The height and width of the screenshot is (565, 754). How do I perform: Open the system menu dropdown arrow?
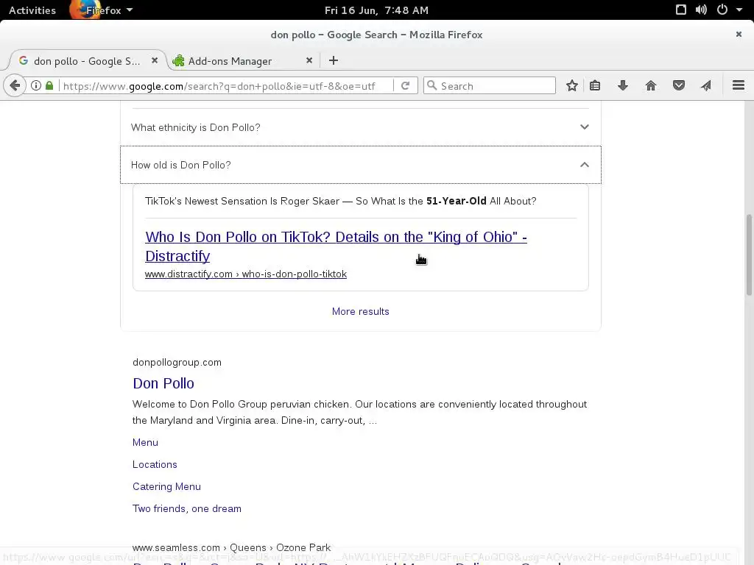coord(739,10)
